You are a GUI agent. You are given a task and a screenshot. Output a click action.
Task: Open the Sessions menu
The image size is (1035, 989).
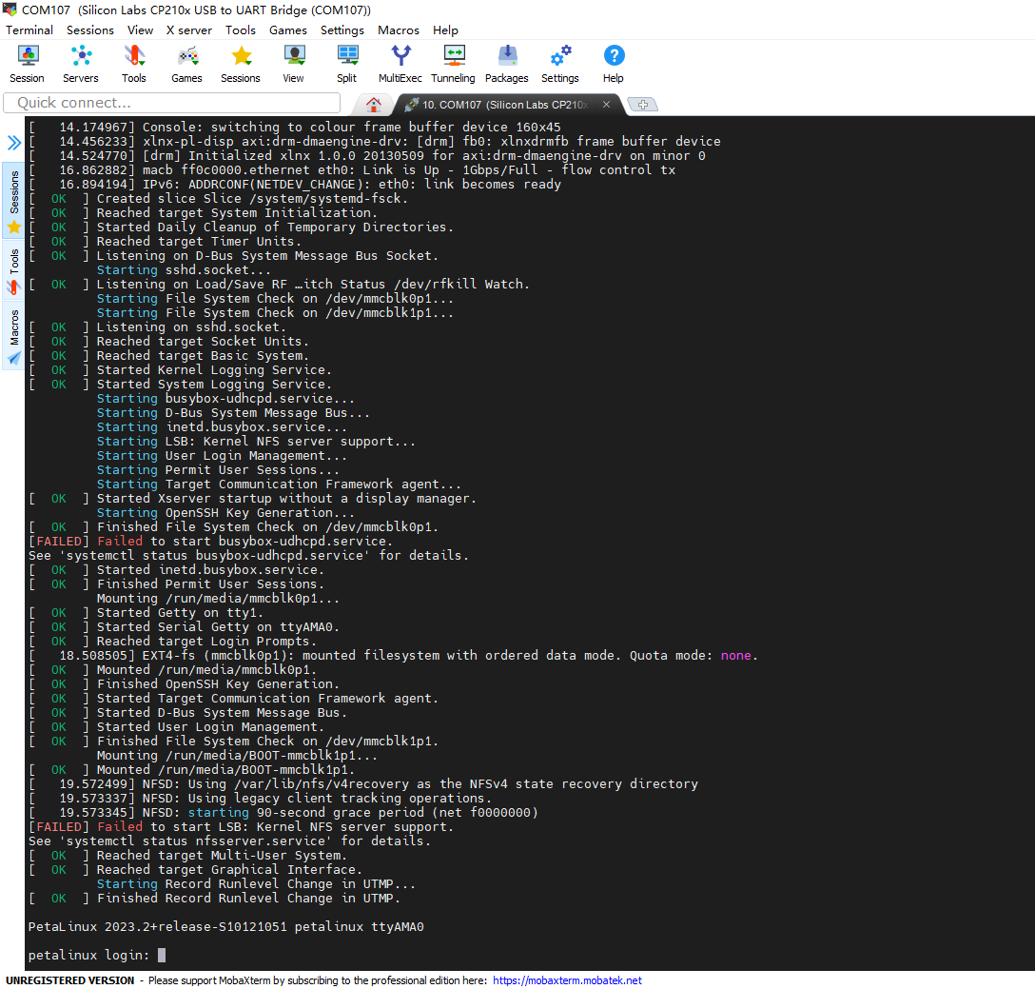[90, 30]
